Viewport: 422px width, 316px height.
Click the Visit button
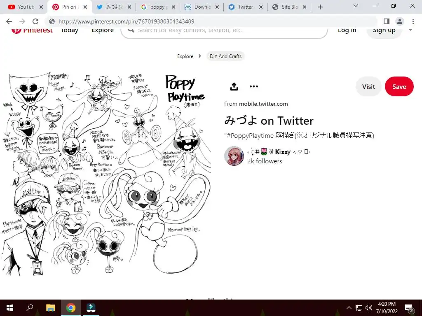click(x=368, y=86)
